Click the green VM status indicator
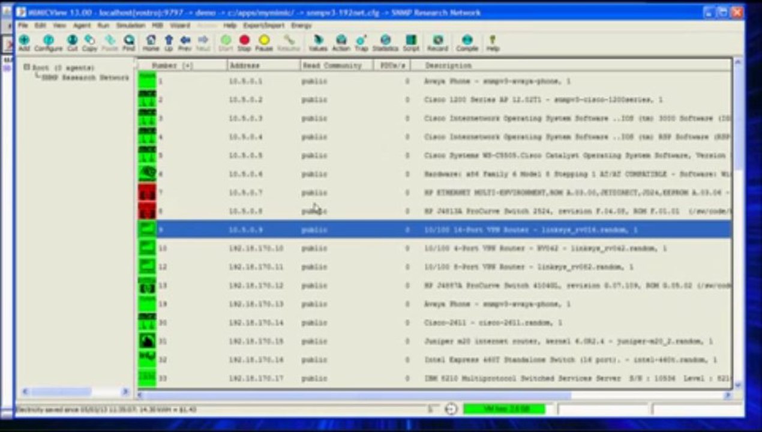762x432 pixels. click(x=504, y=409)
